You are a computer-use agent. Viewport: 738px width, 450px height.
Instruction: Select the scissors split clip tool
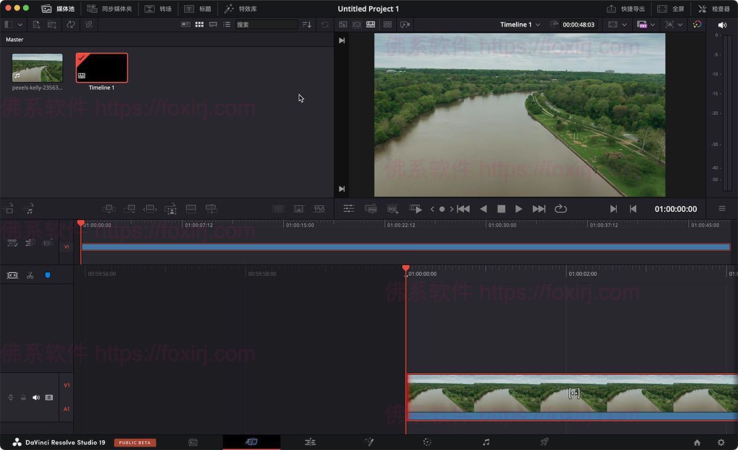click(x=30, y=275)
